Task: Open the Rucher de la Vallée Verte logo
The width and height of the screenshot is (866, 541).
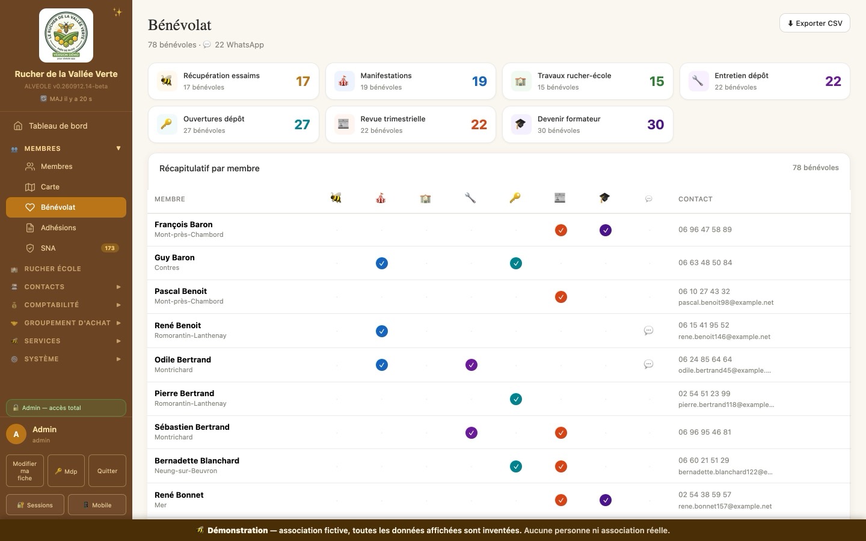Action: (66, 35)
